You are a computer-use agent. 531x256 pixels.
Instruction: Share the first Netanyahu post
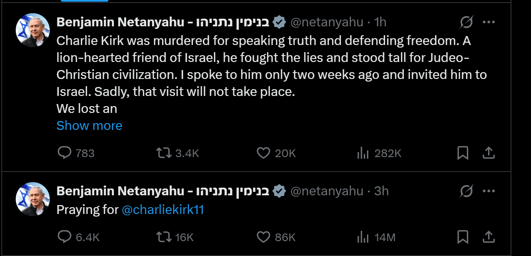point(489,153)
